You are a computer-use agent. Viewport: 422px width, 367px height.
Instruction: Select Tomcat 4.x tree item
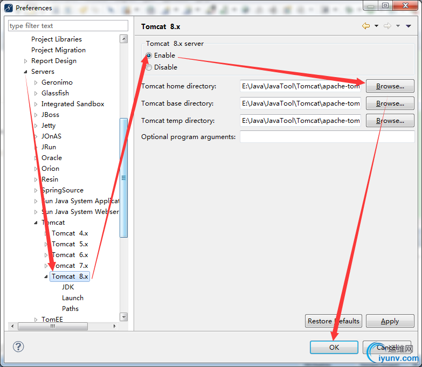coord(70,233)
